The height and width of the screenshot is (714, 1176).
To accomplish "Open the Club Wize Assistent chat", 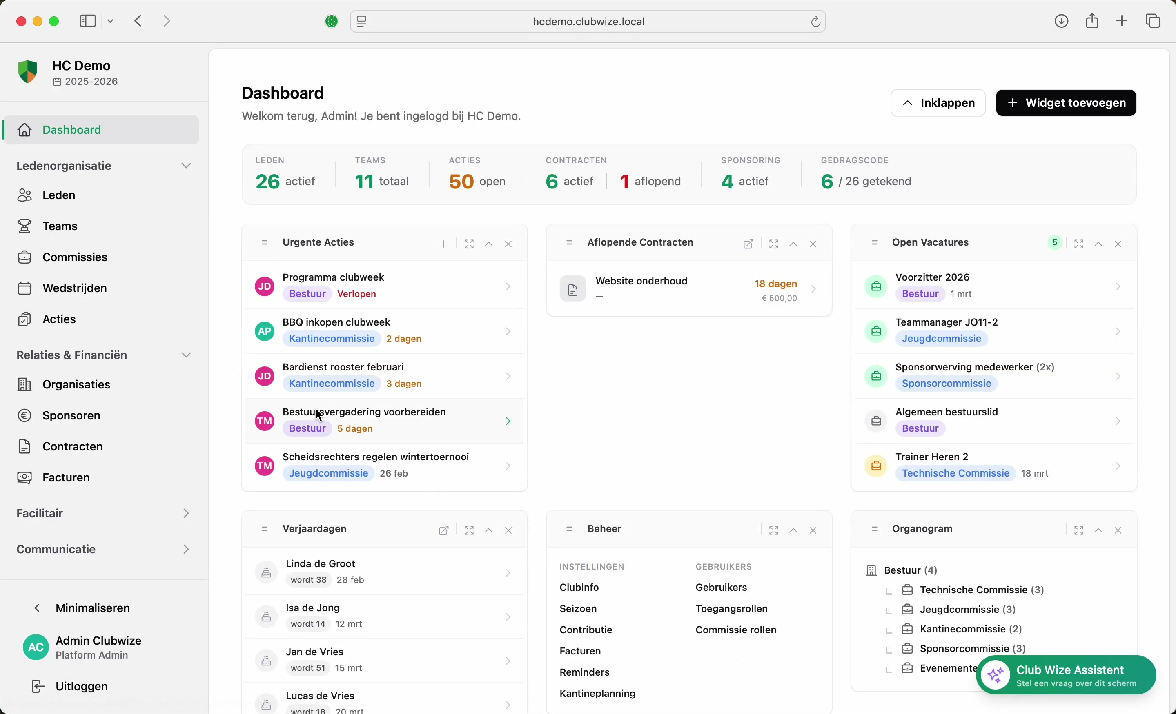I will 1066,675.
